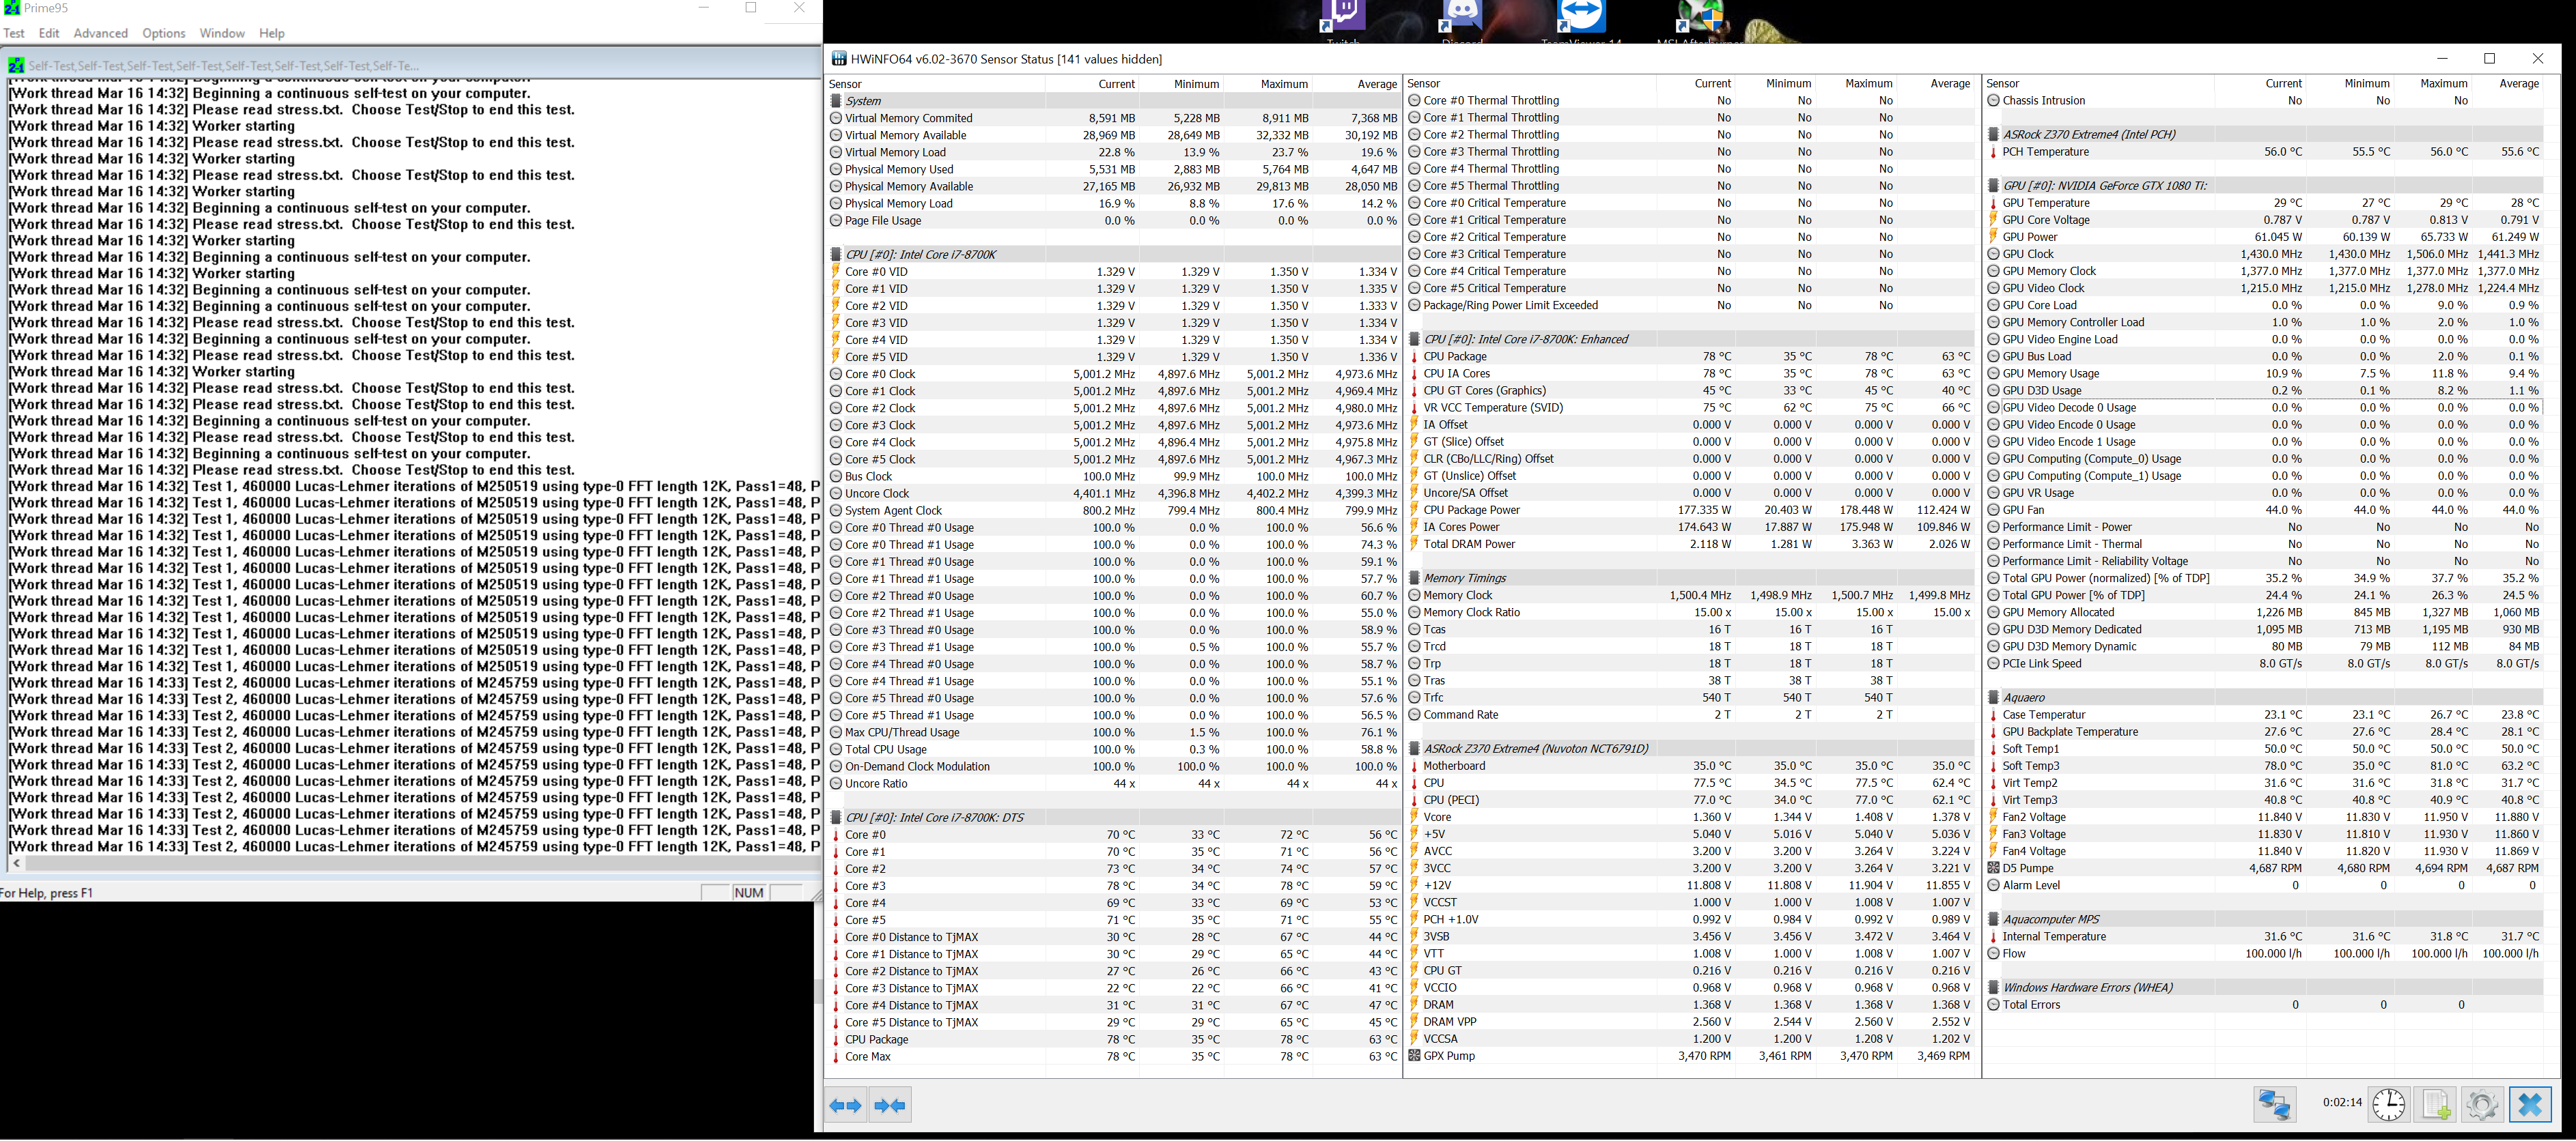Click the System section chip icon

coord(836,101)
